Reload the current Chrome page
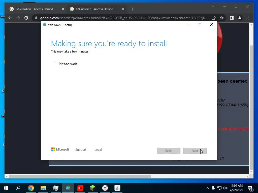Screen dimensions: 258x193 (26, 18)
